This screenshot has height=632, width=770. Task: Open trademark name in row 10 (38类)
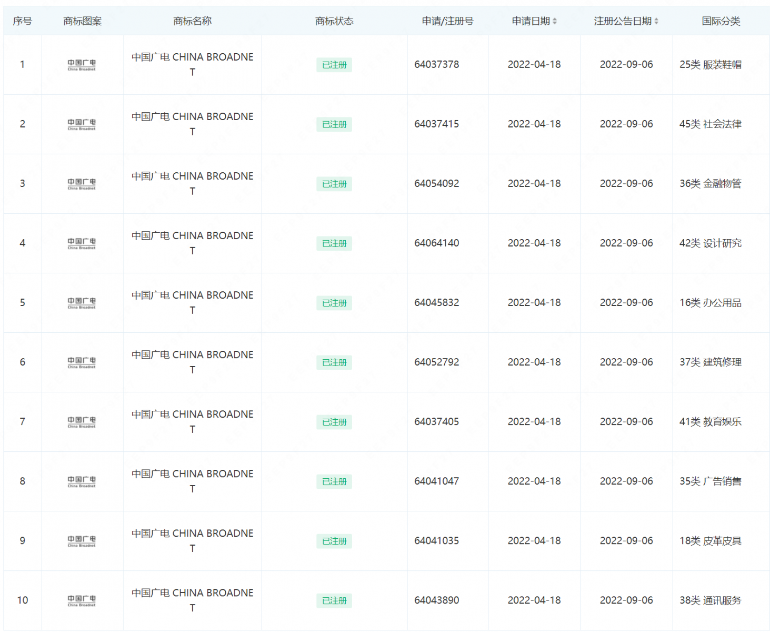click(192, 600)
